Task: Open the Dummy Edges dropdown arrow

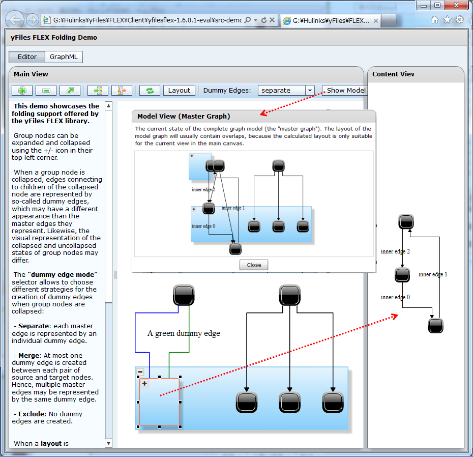Action: (x=310, y=90)
